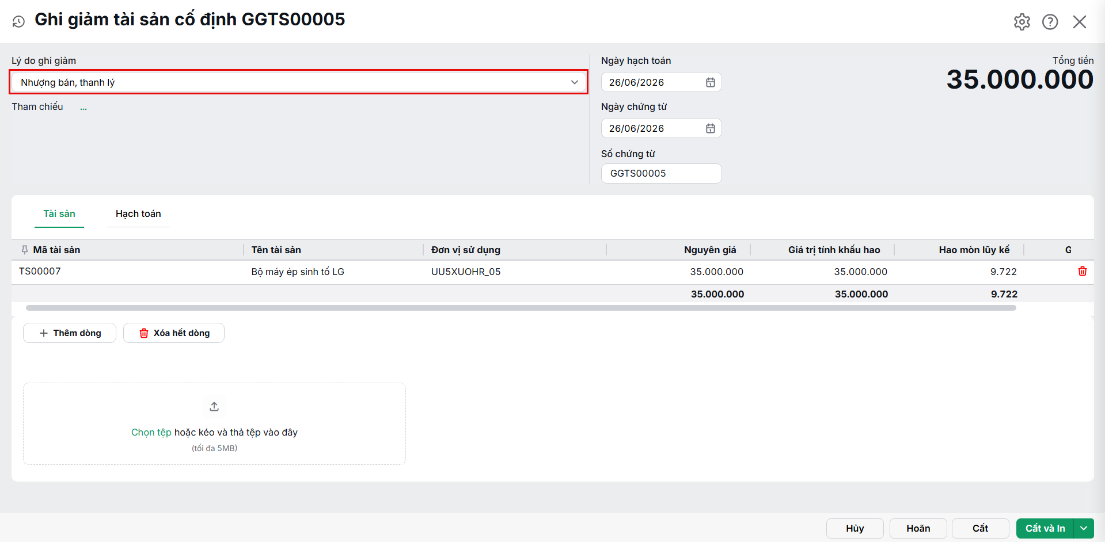
Task: Click the Mã tài sản column header
Action: click(x=56, y=250)
